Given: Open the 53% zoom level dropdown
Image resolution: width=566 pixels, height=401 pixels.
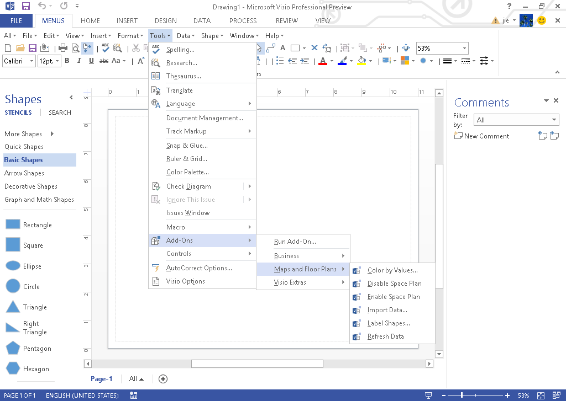Looking at the screenshot, I should click(464, 49).
